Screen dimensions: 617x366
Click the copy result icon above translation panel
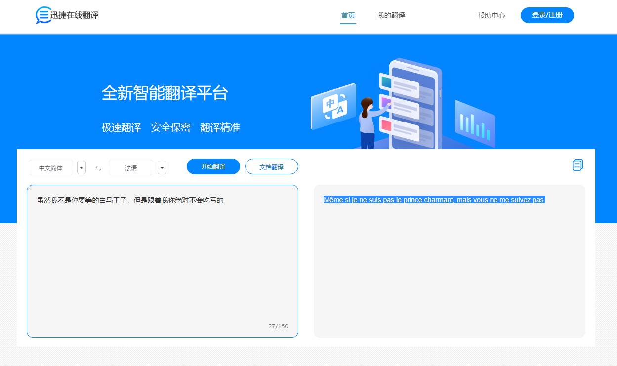[578, 165]
